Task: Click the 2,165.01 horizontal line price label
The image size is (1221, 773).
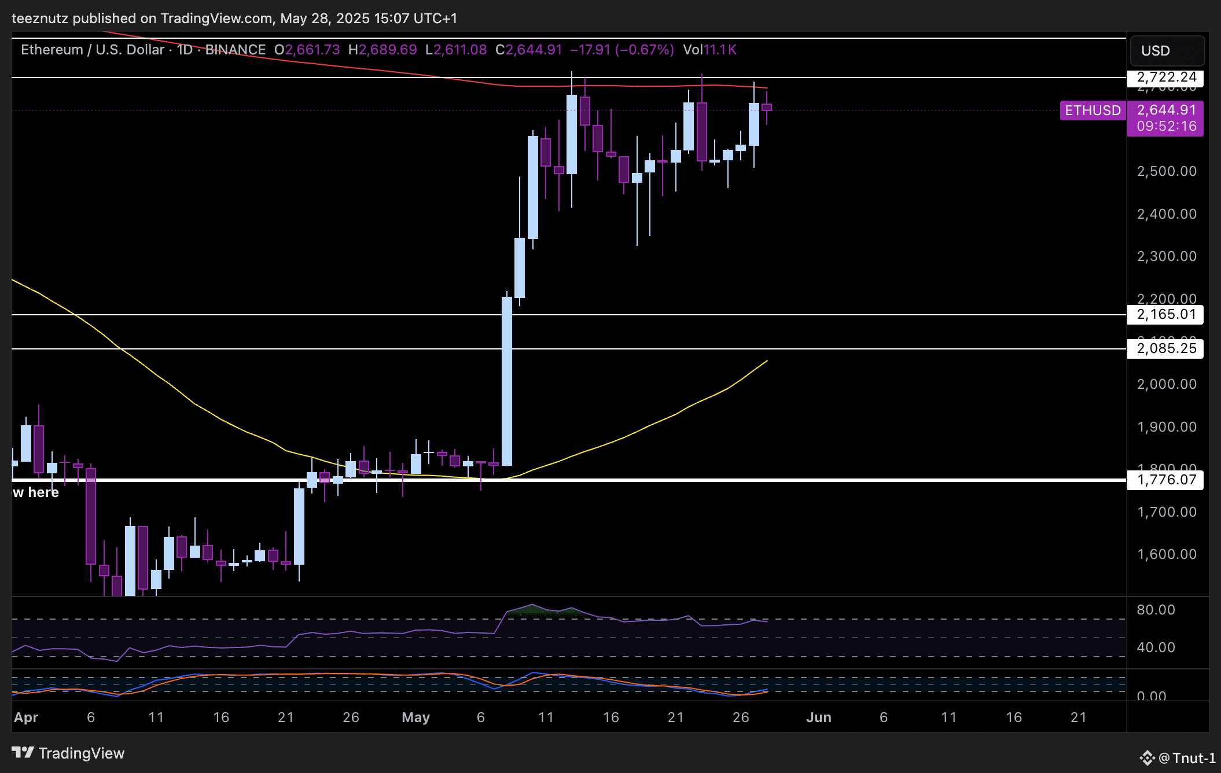Action: click(x=1166, y=315)
